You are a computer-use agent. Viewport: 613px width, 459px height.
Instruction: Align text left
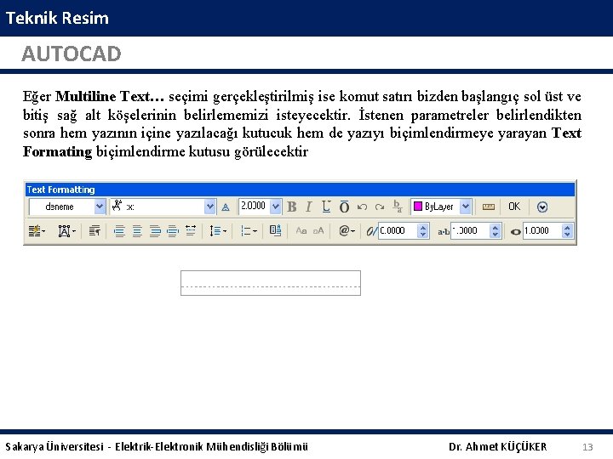pyautogui.click(x=119, y=231)
